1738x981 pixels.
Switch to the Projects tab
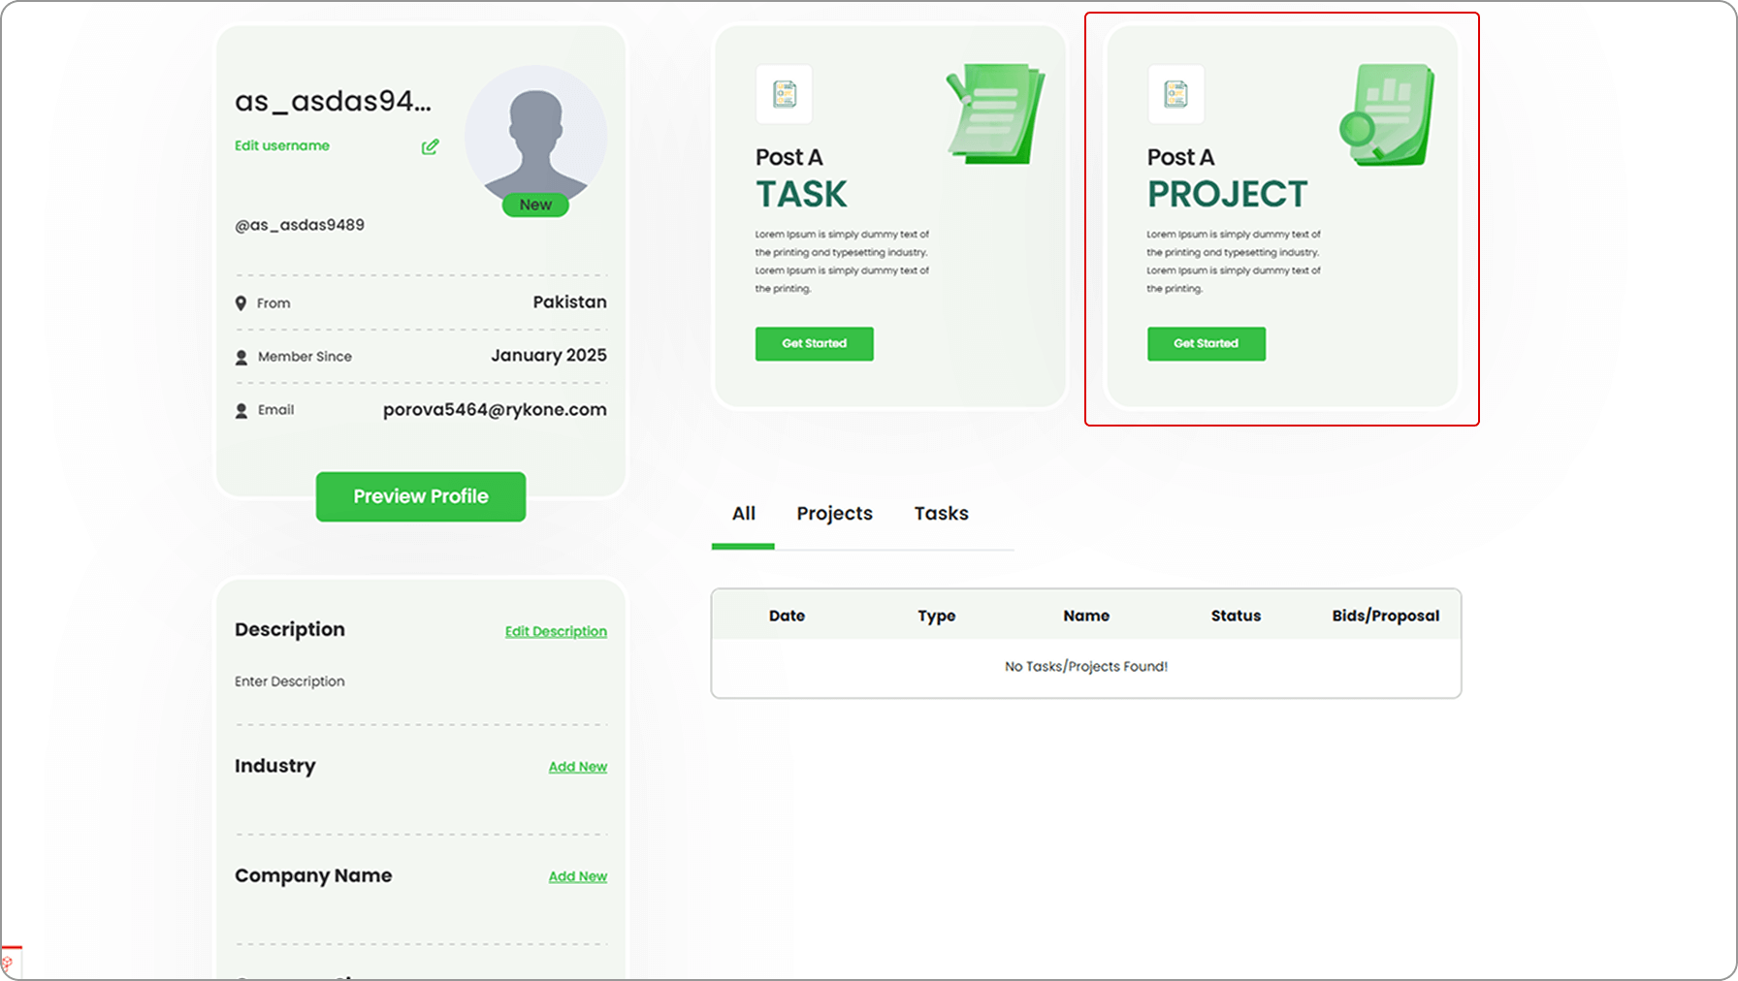coord(834,514)
